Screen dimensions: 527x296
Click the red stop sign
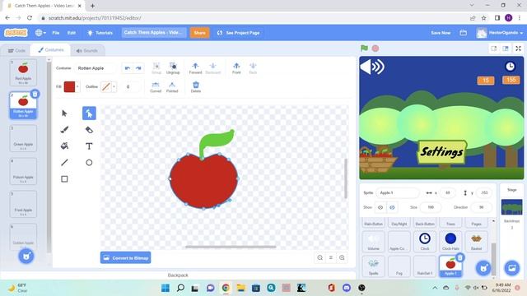(x=375, y=49)
